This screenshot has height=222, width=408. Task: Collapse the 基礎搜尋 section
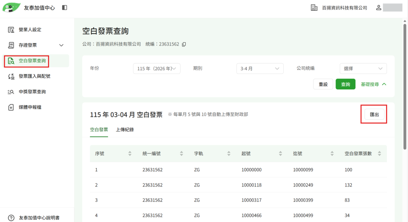[x=373, y=84]
